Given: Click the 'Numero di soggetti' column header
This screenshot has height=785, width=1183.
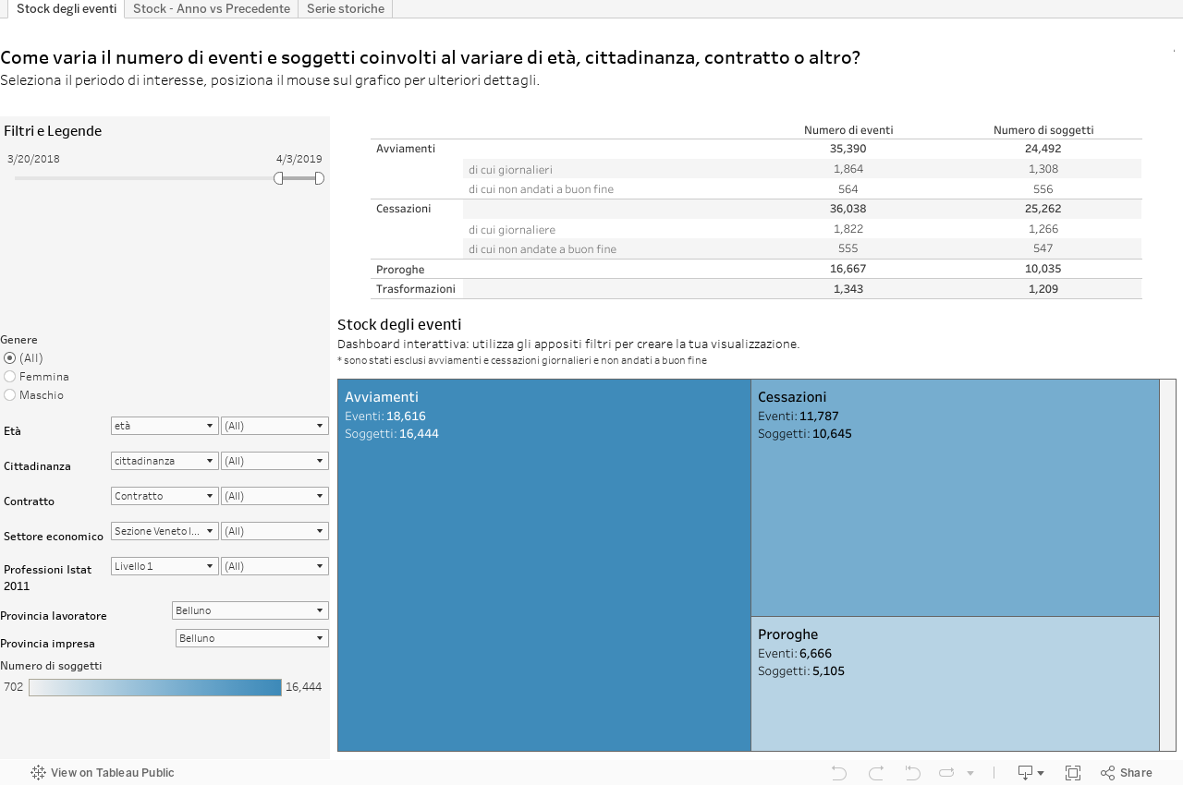Looking at the screenshot, I should [1043, 130].
